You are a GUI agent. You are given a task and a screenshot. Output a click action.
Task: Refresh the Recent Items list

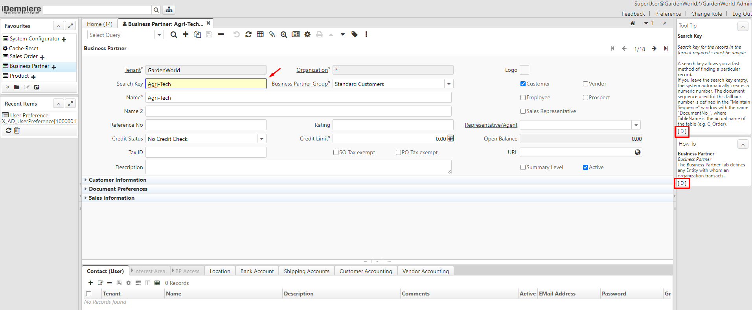click(9, 130)
